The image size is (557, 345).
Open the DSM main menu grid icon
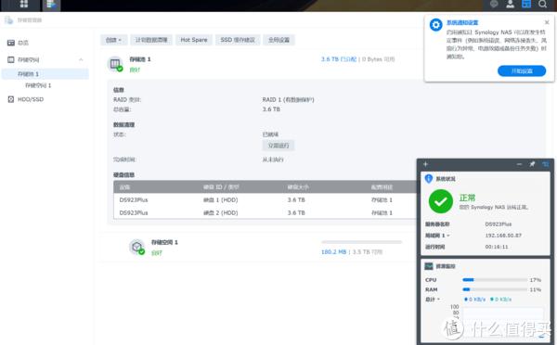coord(24,5)
